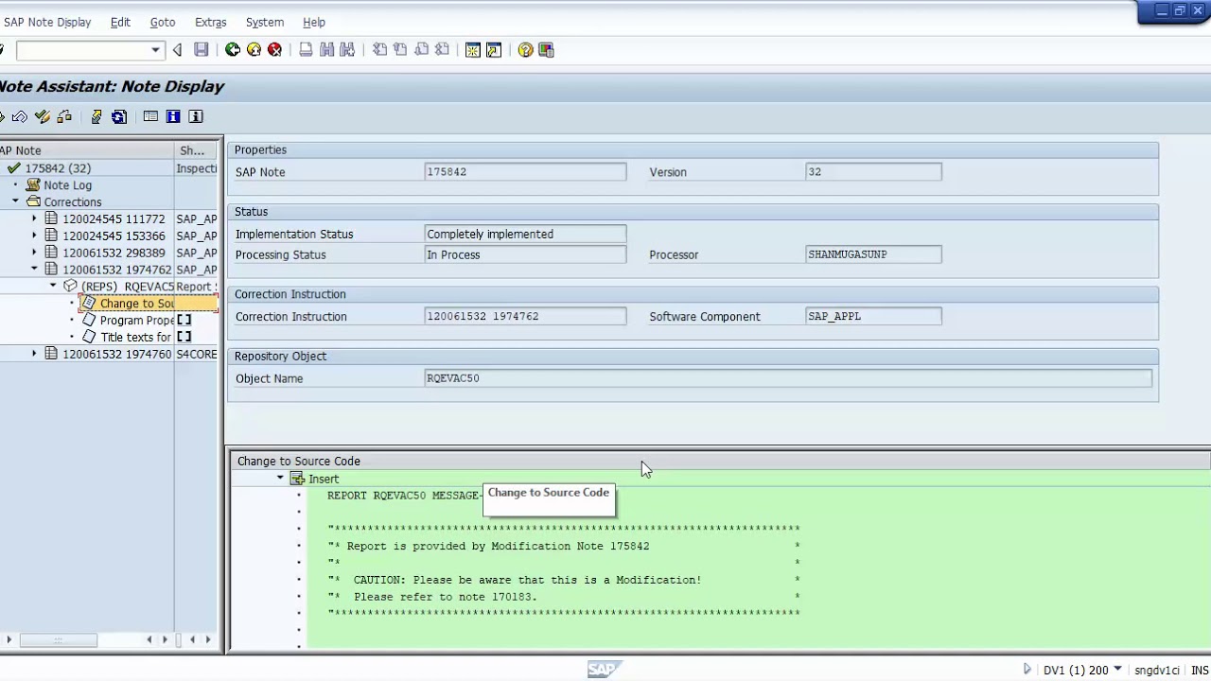Select the Program Properties tree item
1211x681 pixels.
[137, 321]
